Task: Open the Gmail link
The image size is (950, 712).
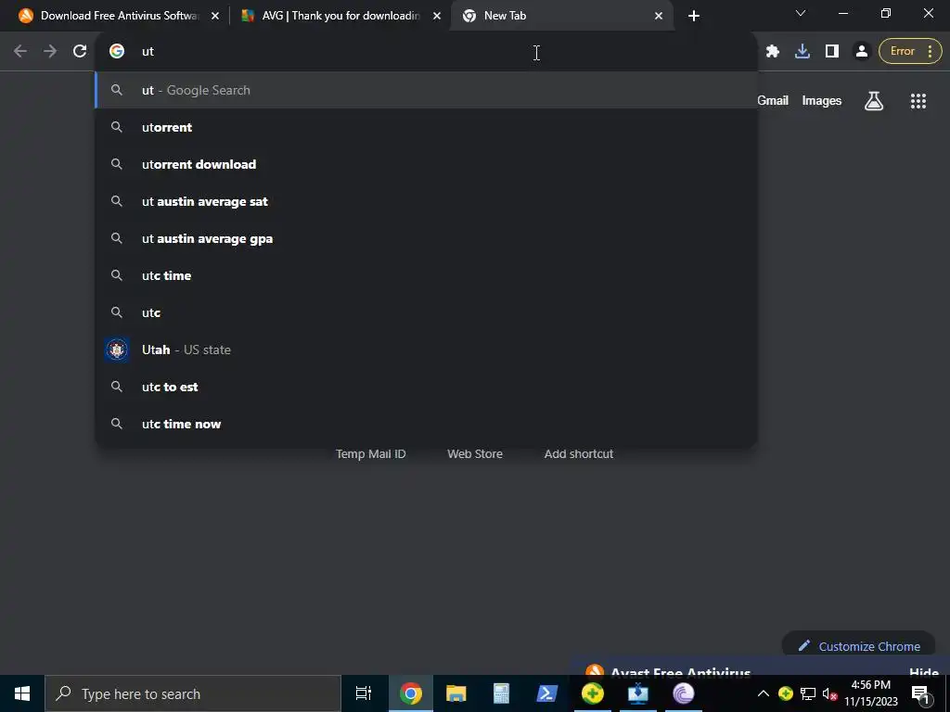Action: click(x=773, y=101)
